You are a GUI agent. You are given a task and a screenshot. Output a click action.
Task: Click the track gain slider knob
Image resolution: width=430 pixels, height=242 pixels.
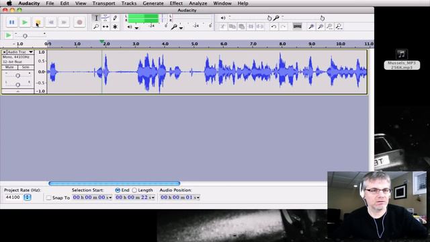click(18, 75)
